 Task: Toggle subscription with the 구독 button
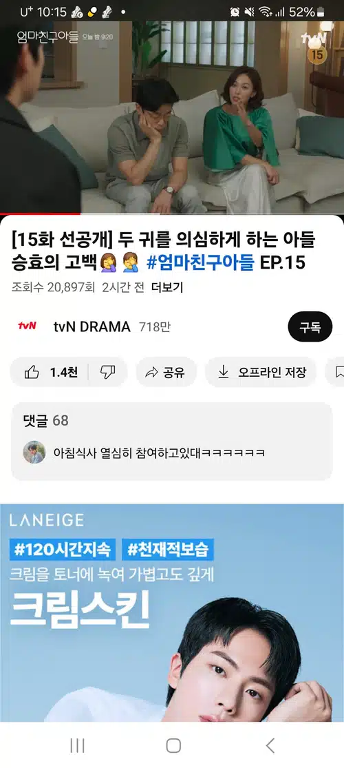(310, 326)
